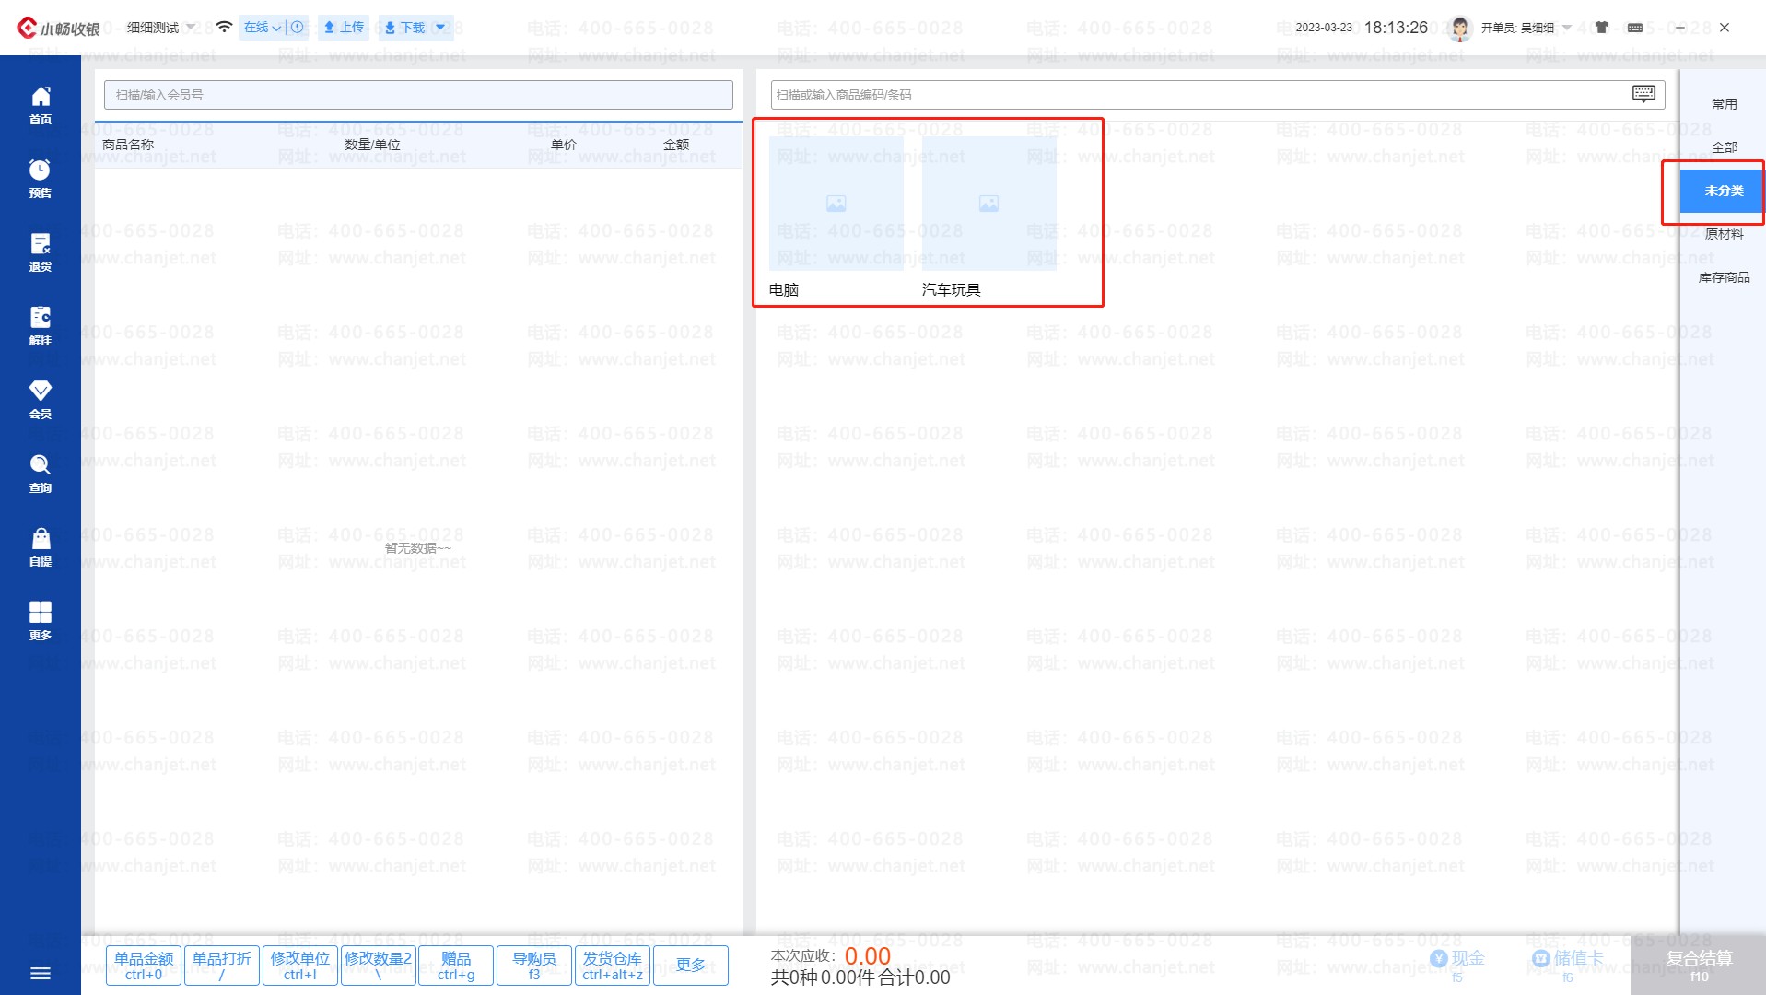Click the 数量/单位 column header
This screenshot has width=1766, height=995.
[372, 145]
